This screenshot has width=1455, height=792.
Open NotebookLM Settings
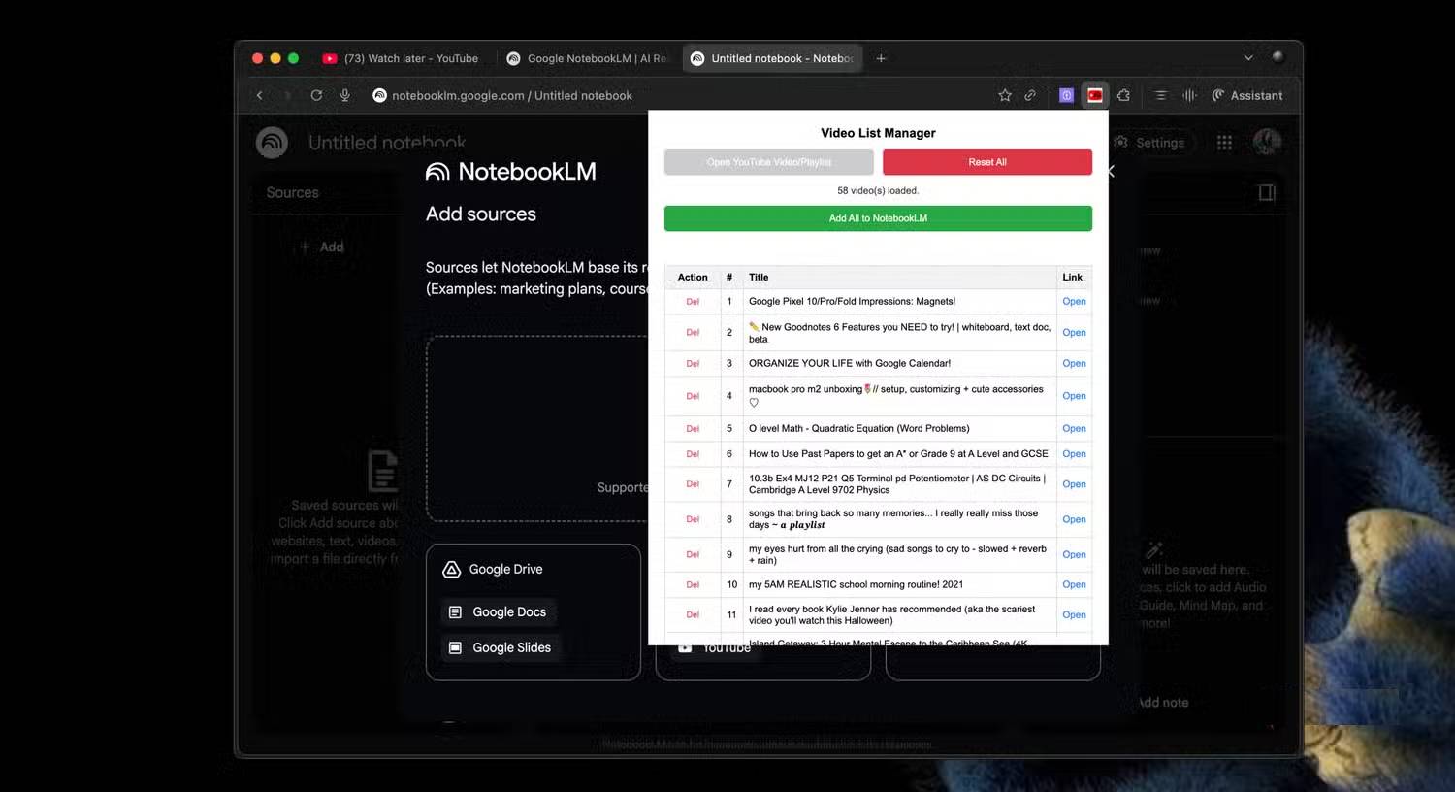tap(1150, 143)
